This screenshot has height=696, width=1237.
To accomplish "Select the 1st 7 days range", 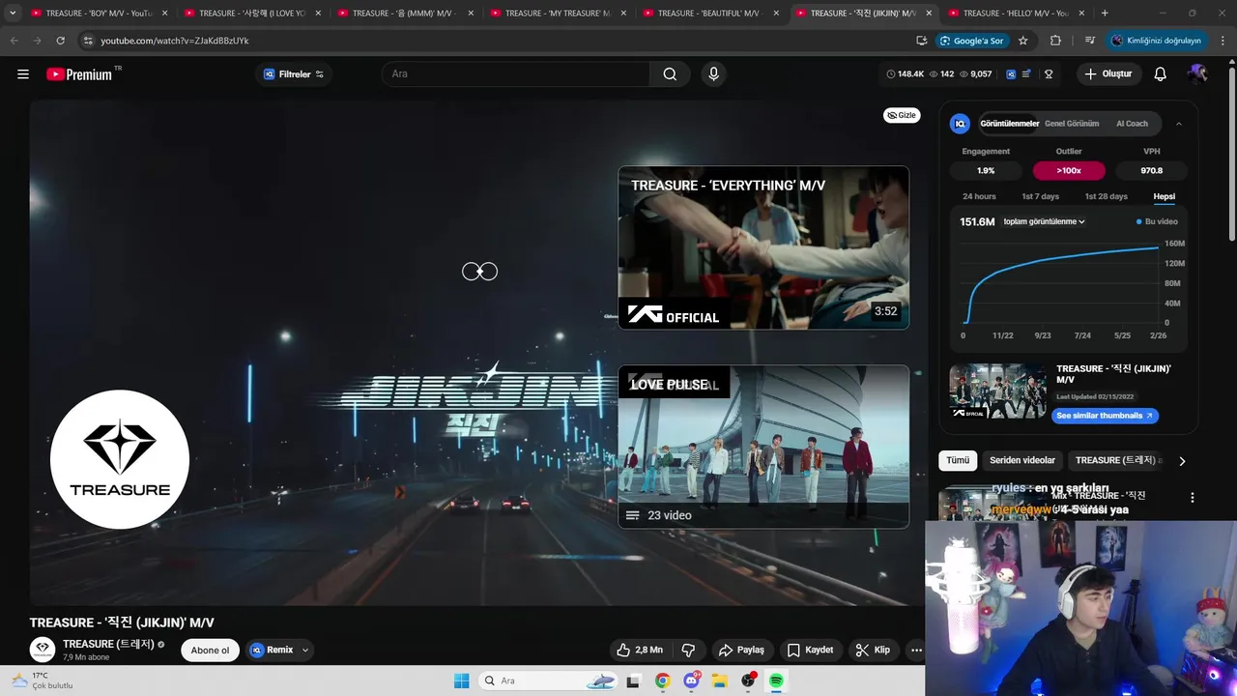I will pyautogui.click(x=1040, y=196).
